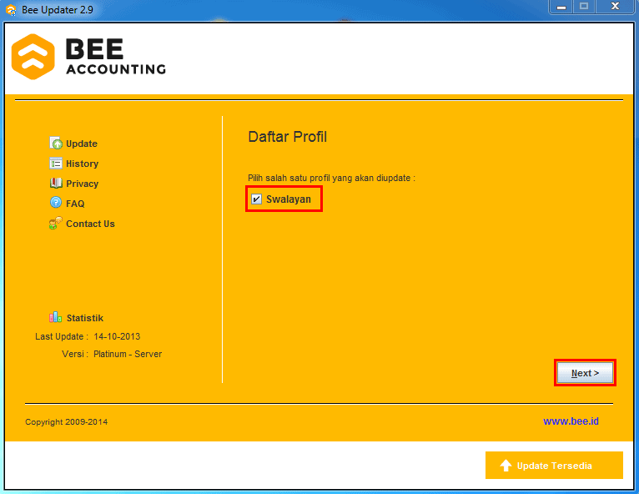Click the Bee Updater title bar icon
The height and width of the screenshot is (494, 639).
(11, 10)
